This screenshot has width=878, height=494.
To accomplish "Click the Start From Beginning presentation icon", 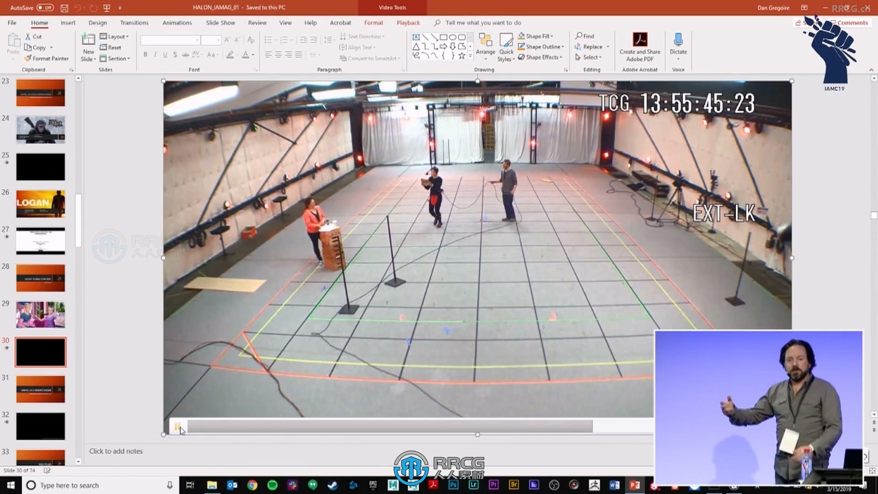I will pos(107,8).
